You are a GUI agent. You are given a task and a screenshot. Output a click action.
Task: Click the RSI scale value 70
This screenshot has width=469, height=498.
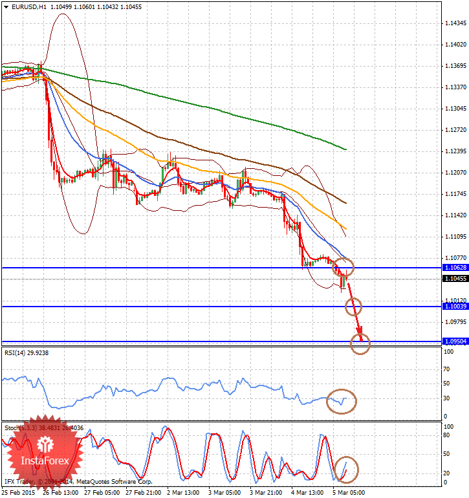(446, 369)
